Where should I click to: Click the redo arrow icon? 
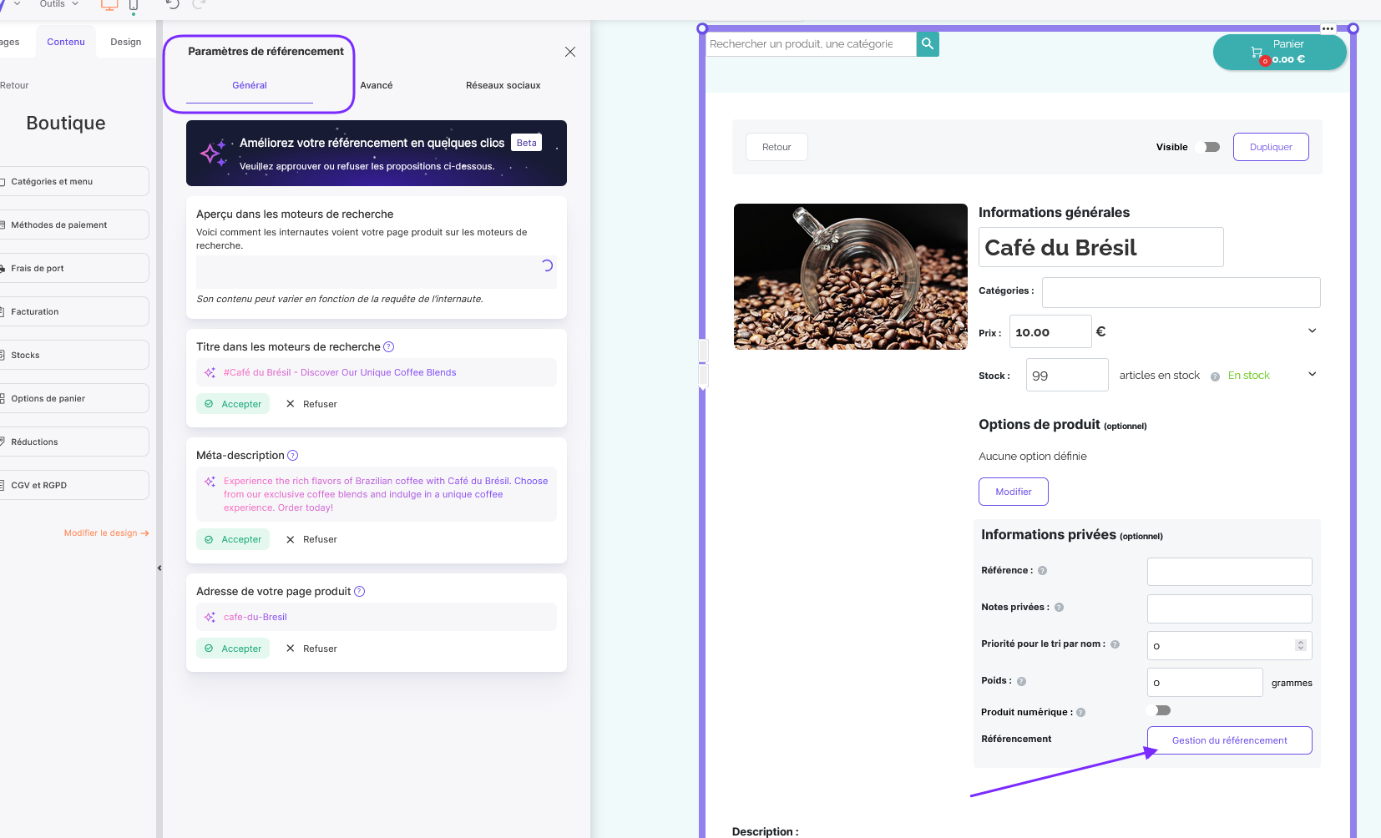pyautogui.click(x=199, y=4)
